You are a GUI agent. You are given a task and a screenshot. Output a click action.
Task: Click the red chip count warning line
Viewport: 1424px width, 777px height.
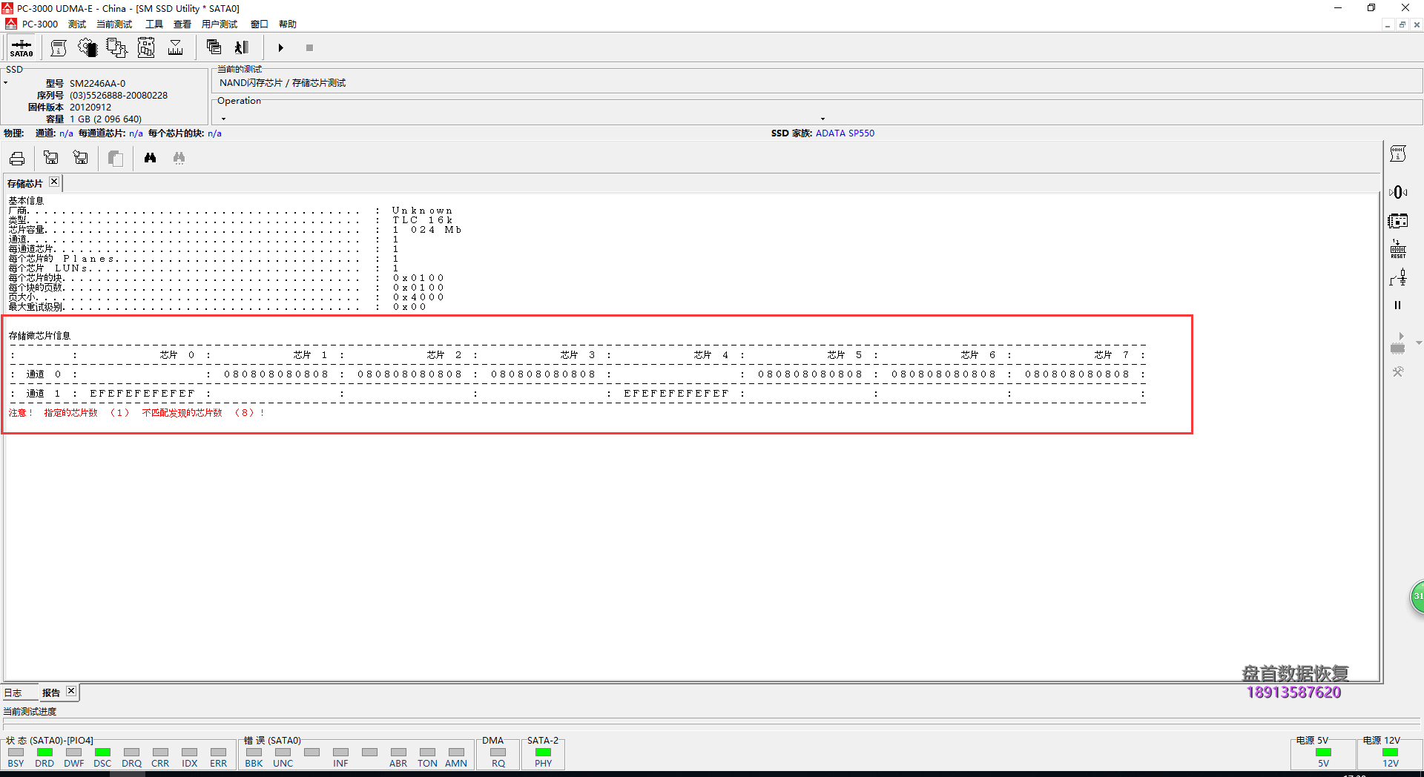pyautogui.click(x=136, y=413)
